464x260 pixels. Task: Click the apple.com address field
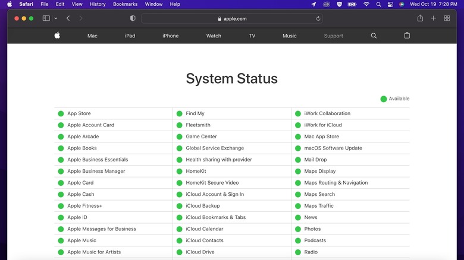[232, 18]
